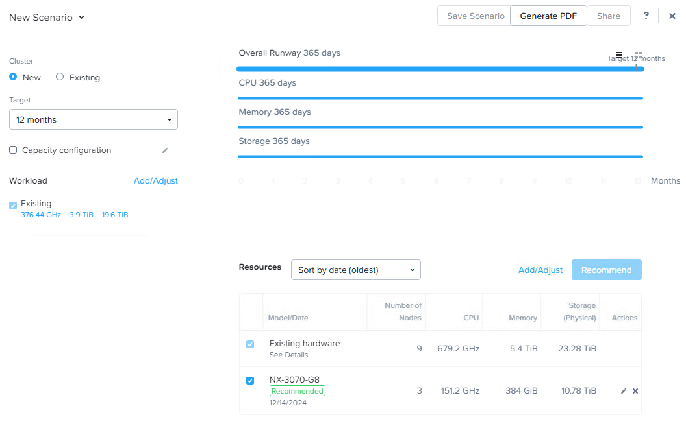Open the help question mark icon

coord(646,16)
